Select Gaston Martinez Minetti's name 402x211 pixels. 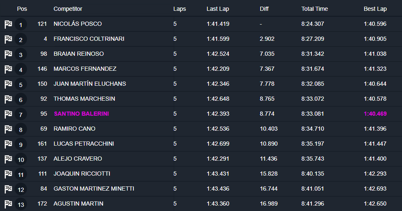pyautogui.click(x=94, y=189)
